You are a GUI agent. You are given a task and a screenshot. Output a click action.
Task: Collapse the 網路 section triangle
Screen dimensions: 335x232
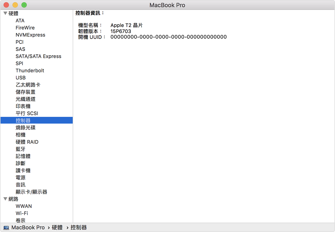[5, 199]
